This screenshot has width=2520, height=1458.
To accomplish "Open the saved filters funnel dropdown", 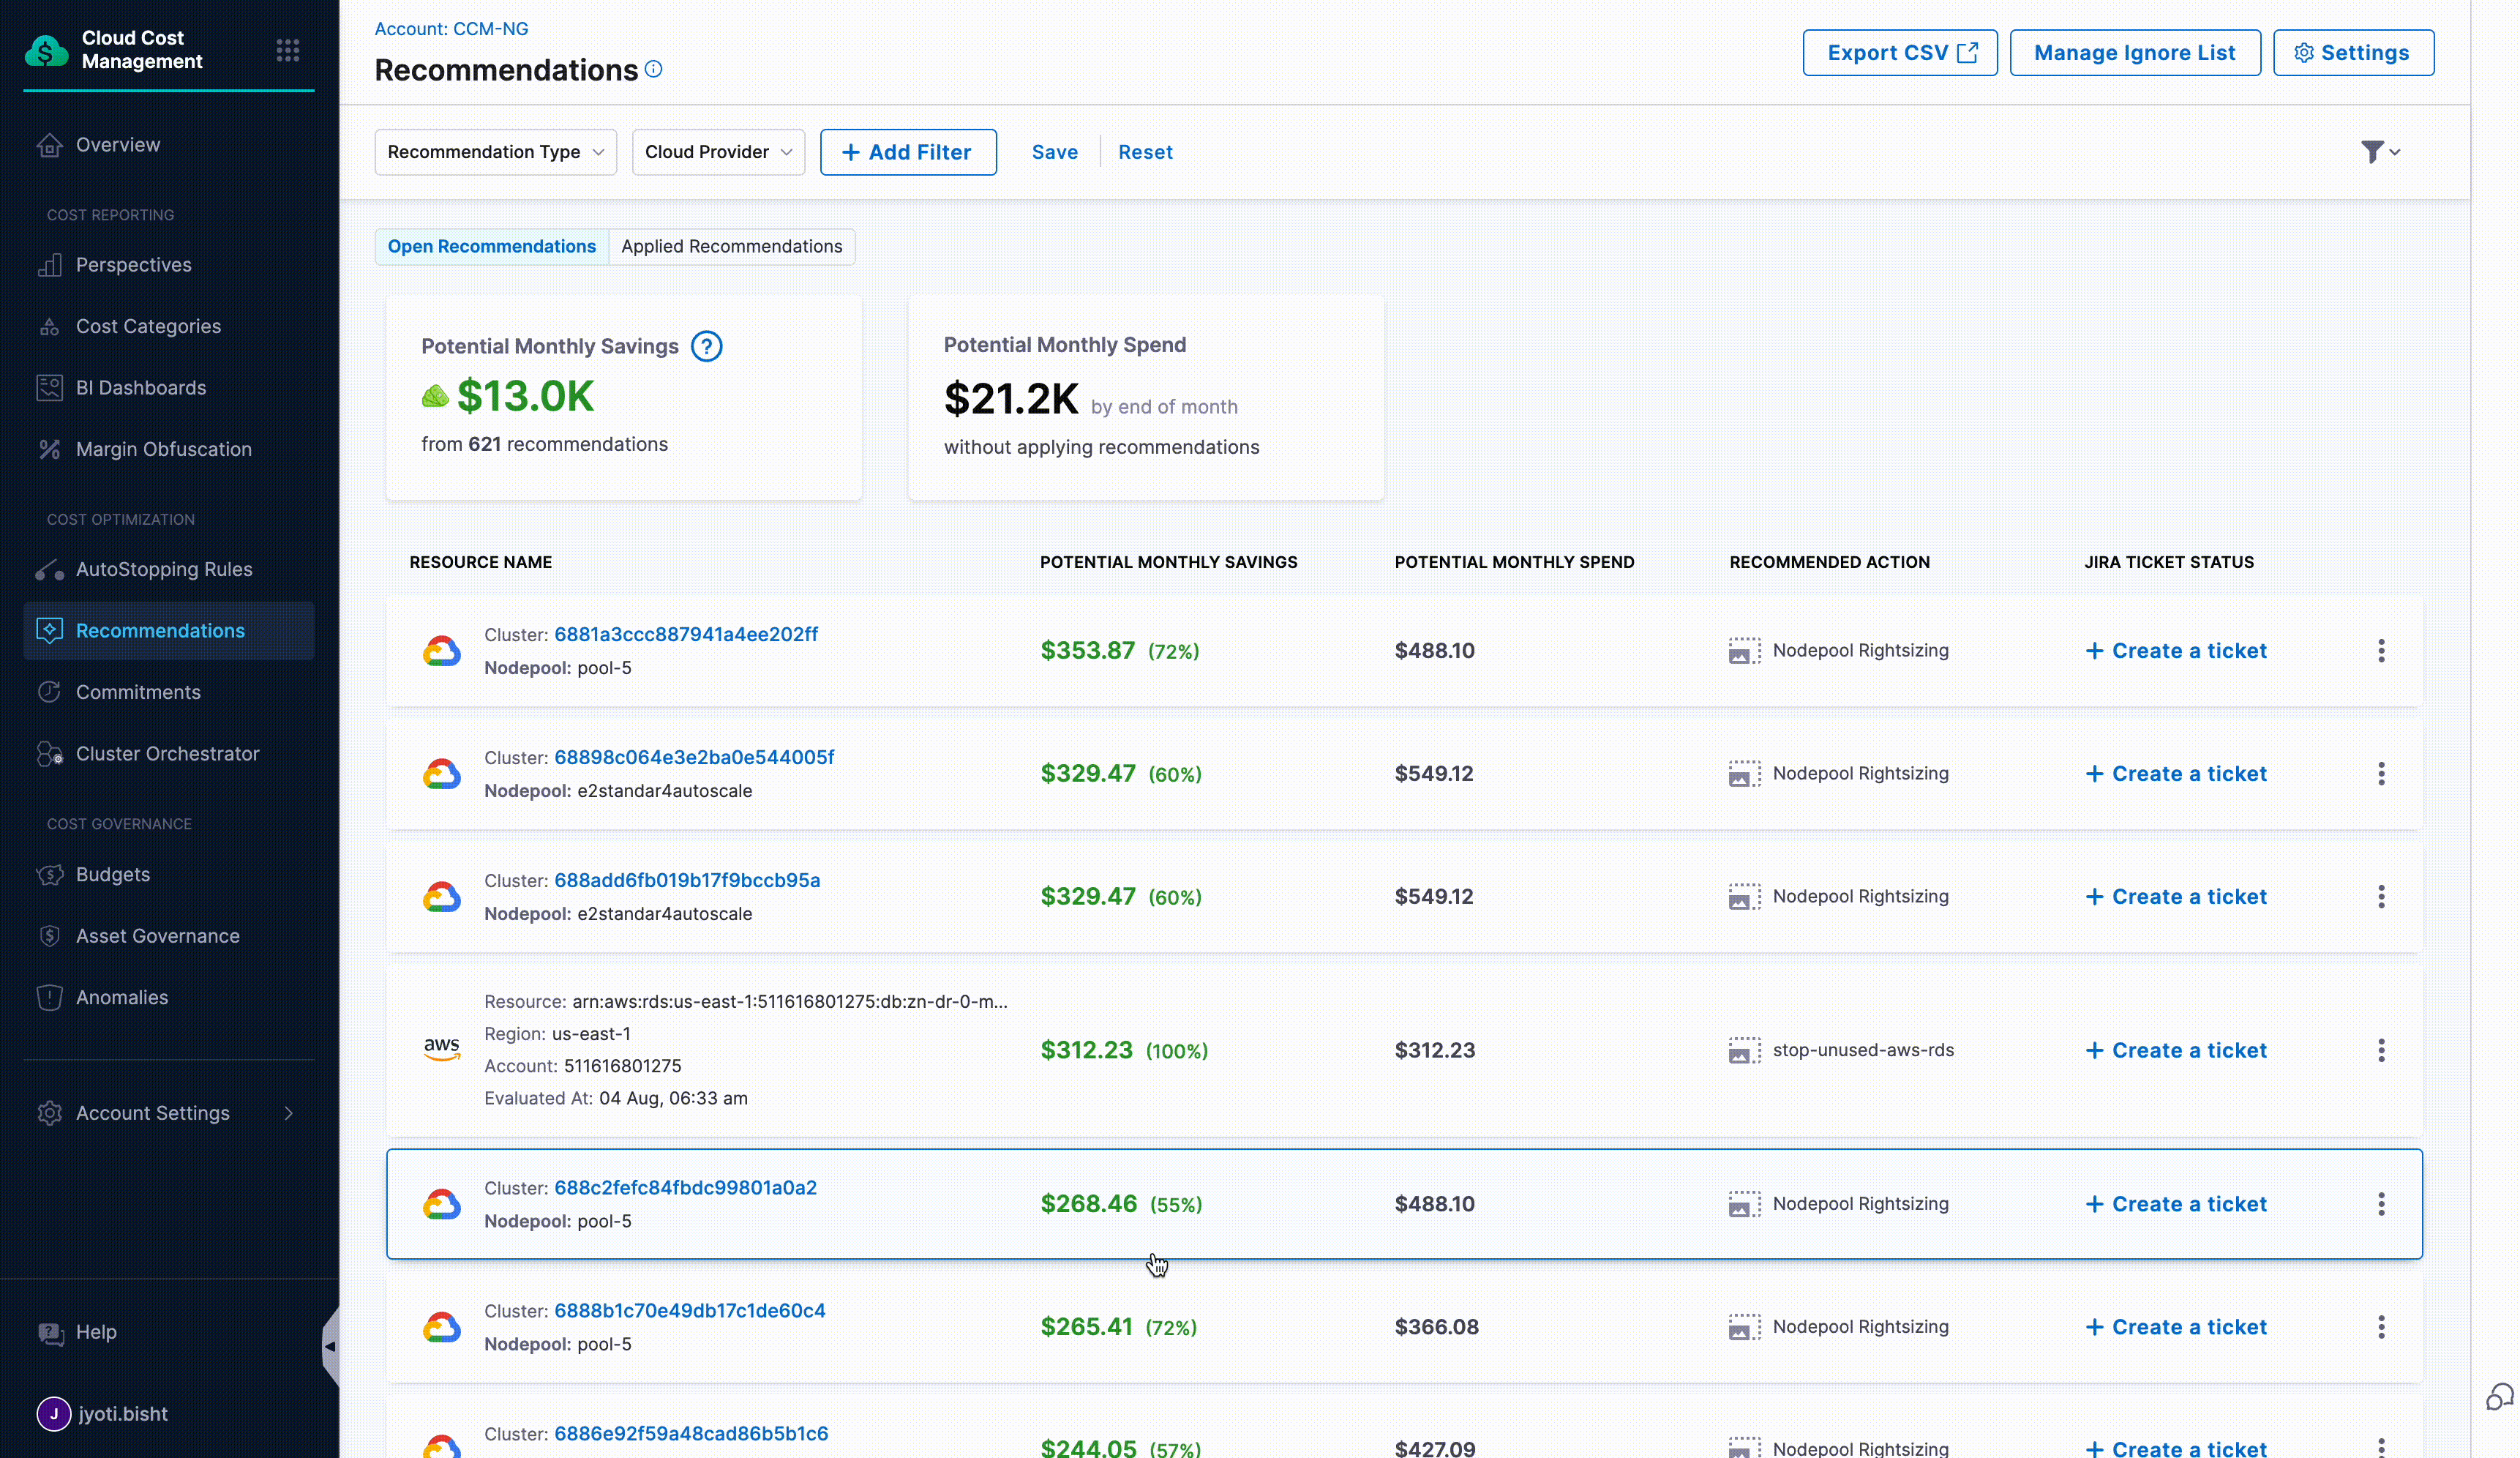I will (2380, 152).
